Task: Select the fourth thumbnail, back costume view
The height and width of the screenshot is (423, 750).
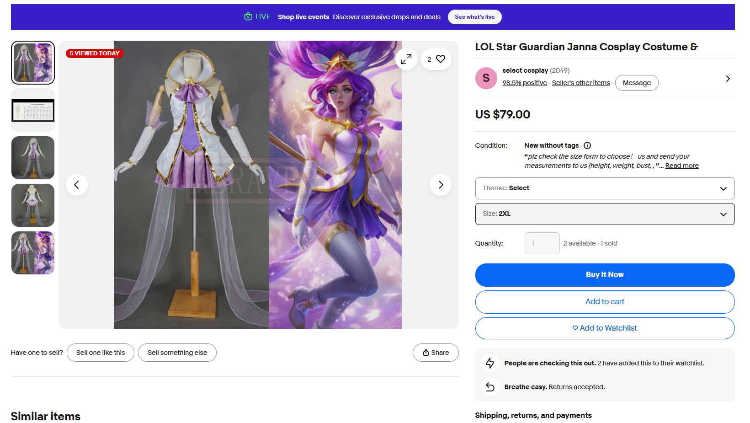Action: pos(33,205)
